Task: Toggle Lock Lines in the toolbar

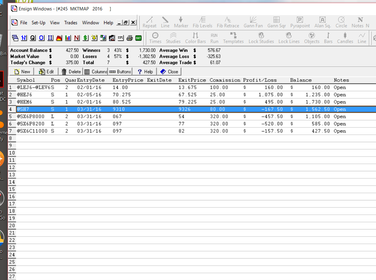Action: [x=289, y=38]
